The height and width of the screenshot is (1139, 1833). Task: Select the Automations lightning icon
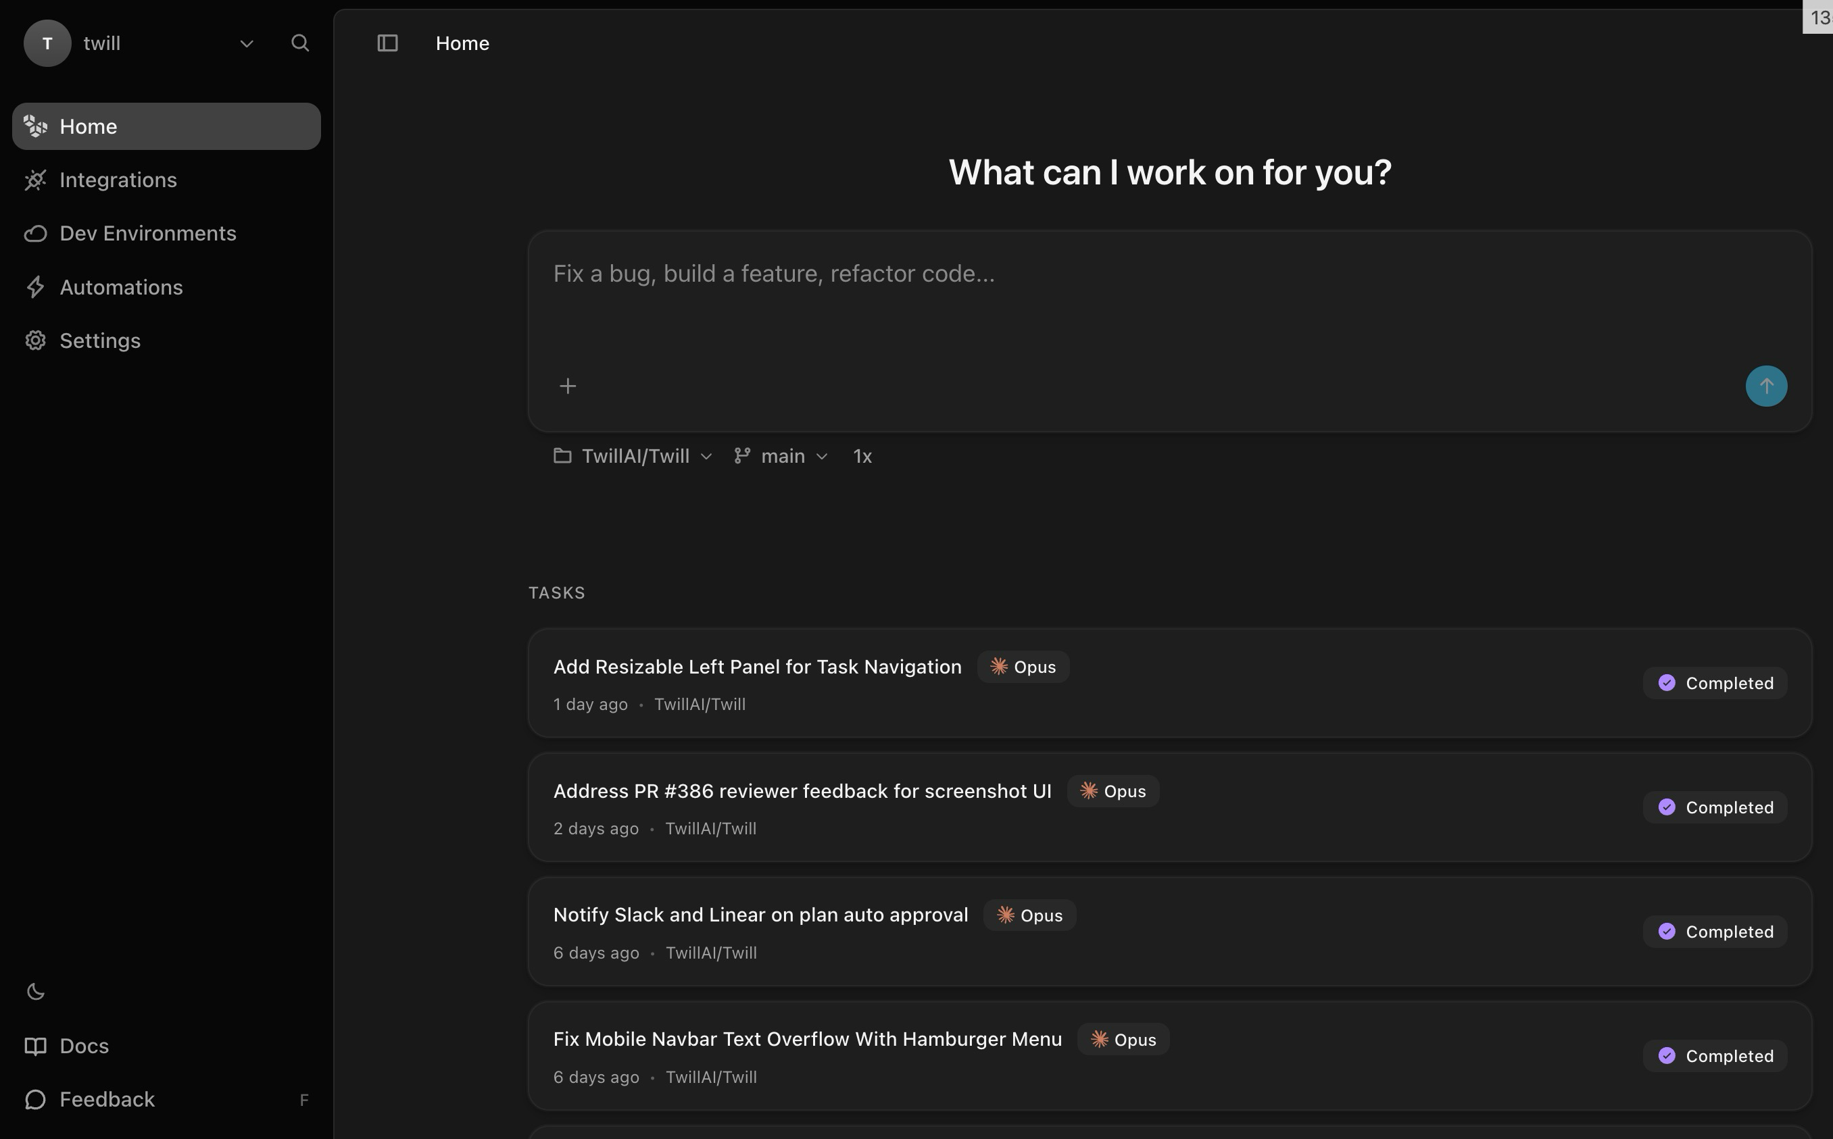[35, 287]
